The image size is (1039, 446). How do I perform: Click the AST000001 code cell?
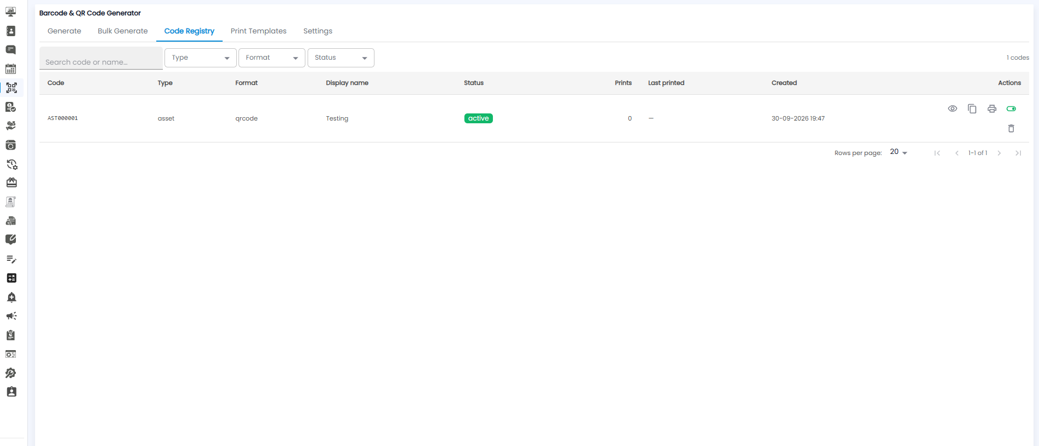click(63, 118)
